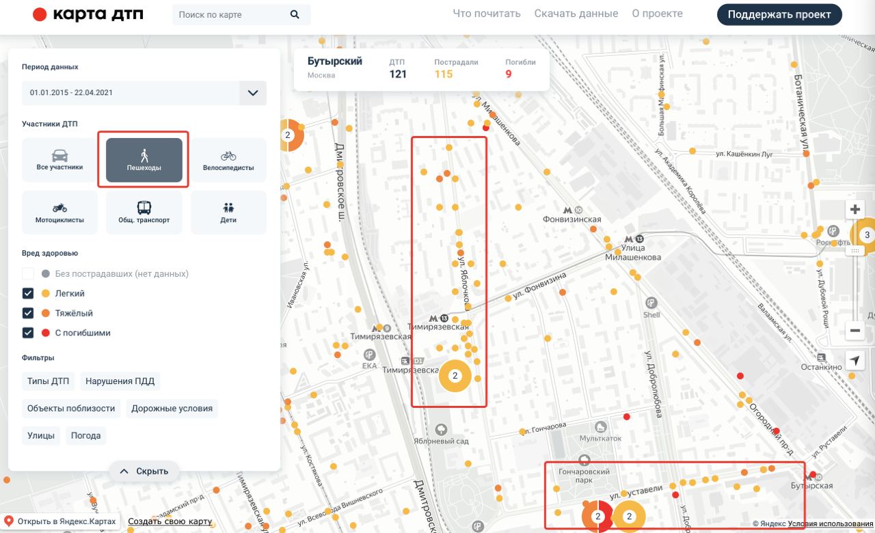Viewport: 875px width, 533px height.
Task: Select the Мотоциклисты motorcycle filter
Action: 59,213
